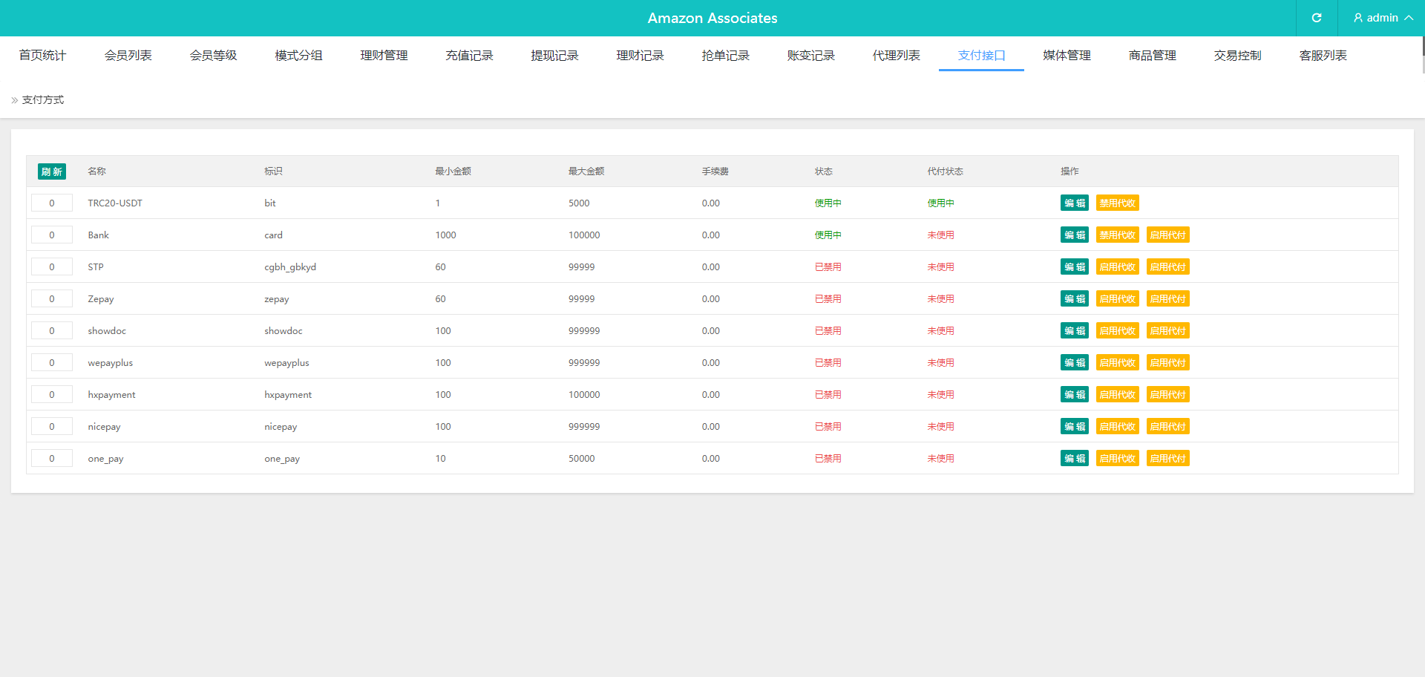Screen dimensions: 1425x677
Task: Click the user icon beside admin
Action: pos(1358,18)
